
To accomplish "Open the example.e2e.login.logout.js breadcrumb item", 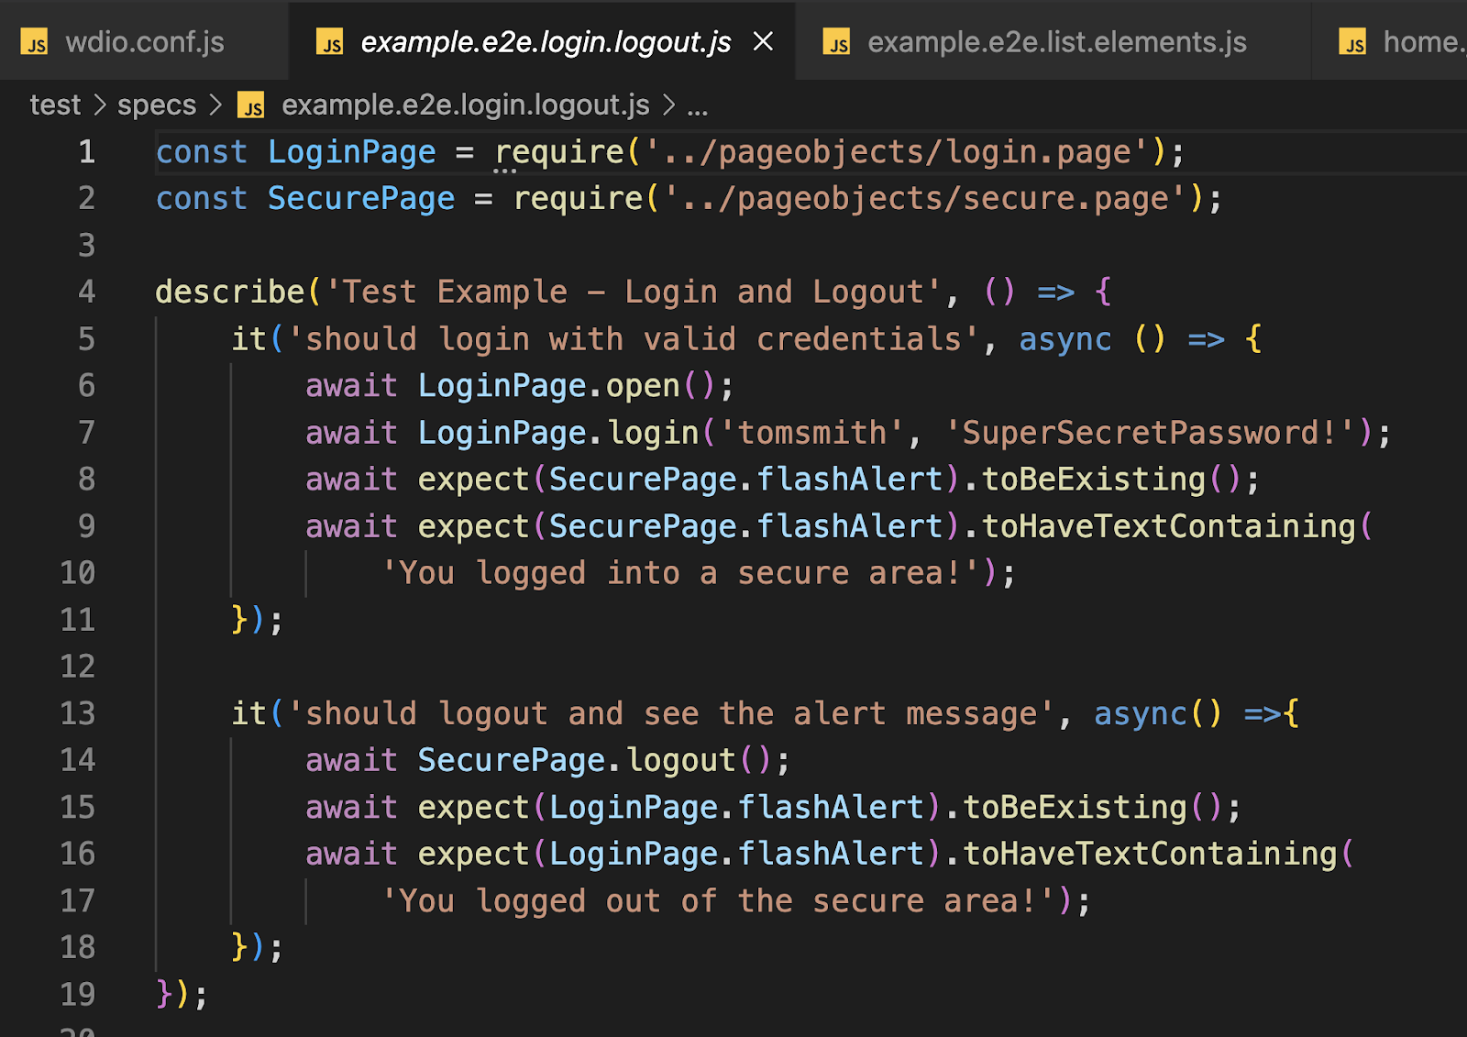I will (465, 105).
